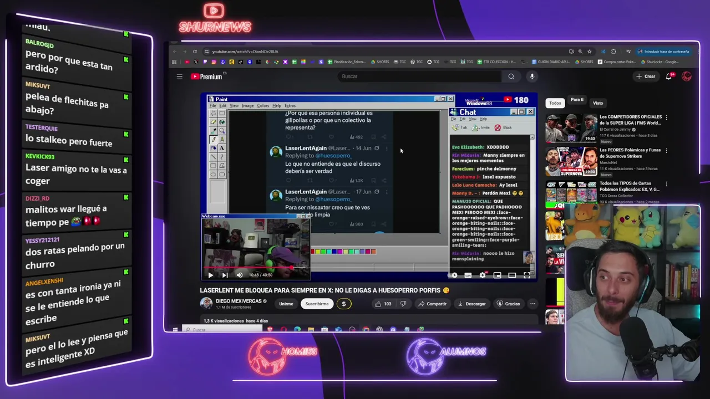Bookmark this page with star icon
Image resolution: width=710 pixels, height=399 pixels.
click(589, 52)
